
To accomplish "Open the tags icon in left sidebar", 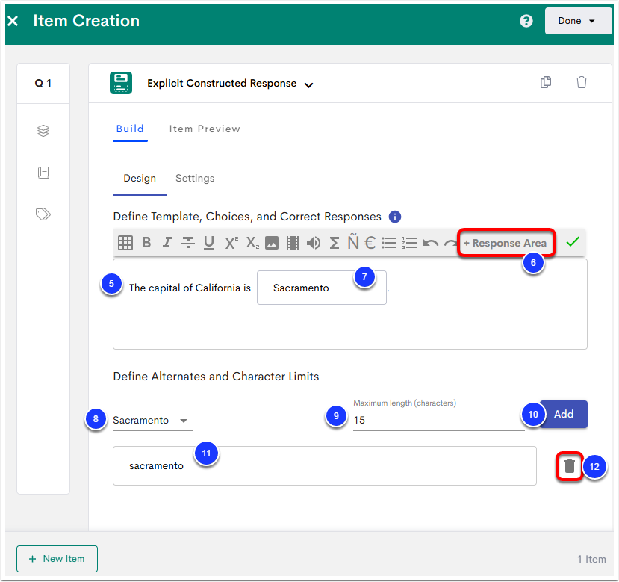I will [x=43, y=214].
